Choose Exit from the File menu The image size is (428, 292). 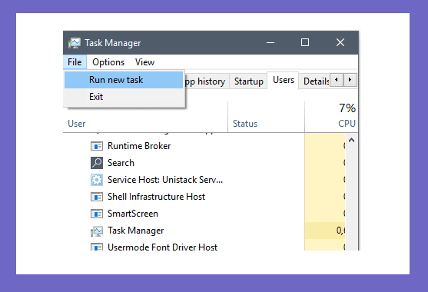tap(124, 97)
